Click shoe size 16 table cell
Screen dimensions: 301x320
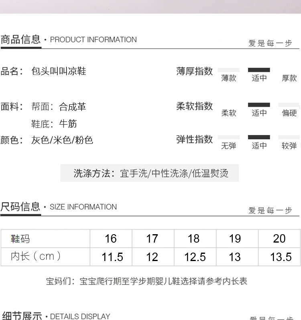[x=111, y=239]
